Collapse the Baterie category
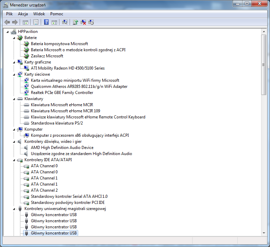 coord(14,38)
